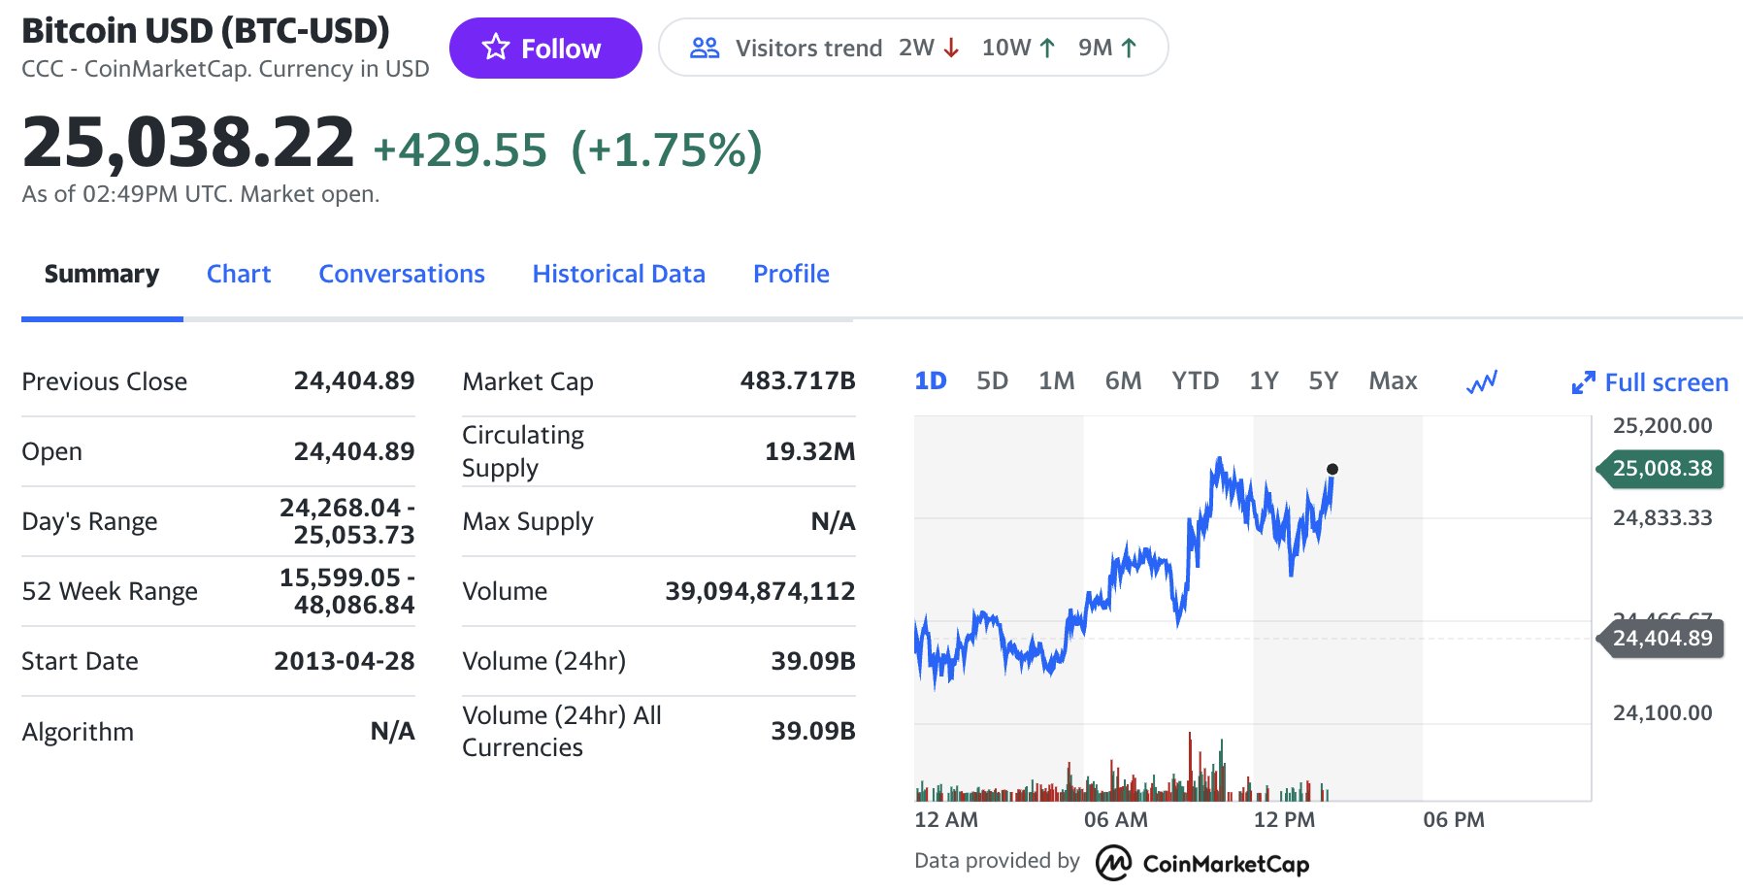Open the chart indicators squiggle icon

click(x=1482, y=382)
